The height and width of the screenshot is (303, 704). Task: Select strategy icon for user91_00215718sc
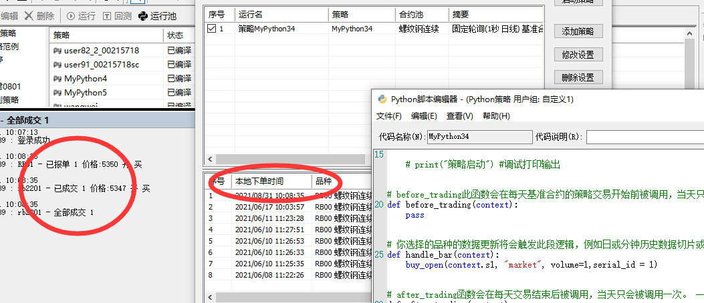pos(57,65)
